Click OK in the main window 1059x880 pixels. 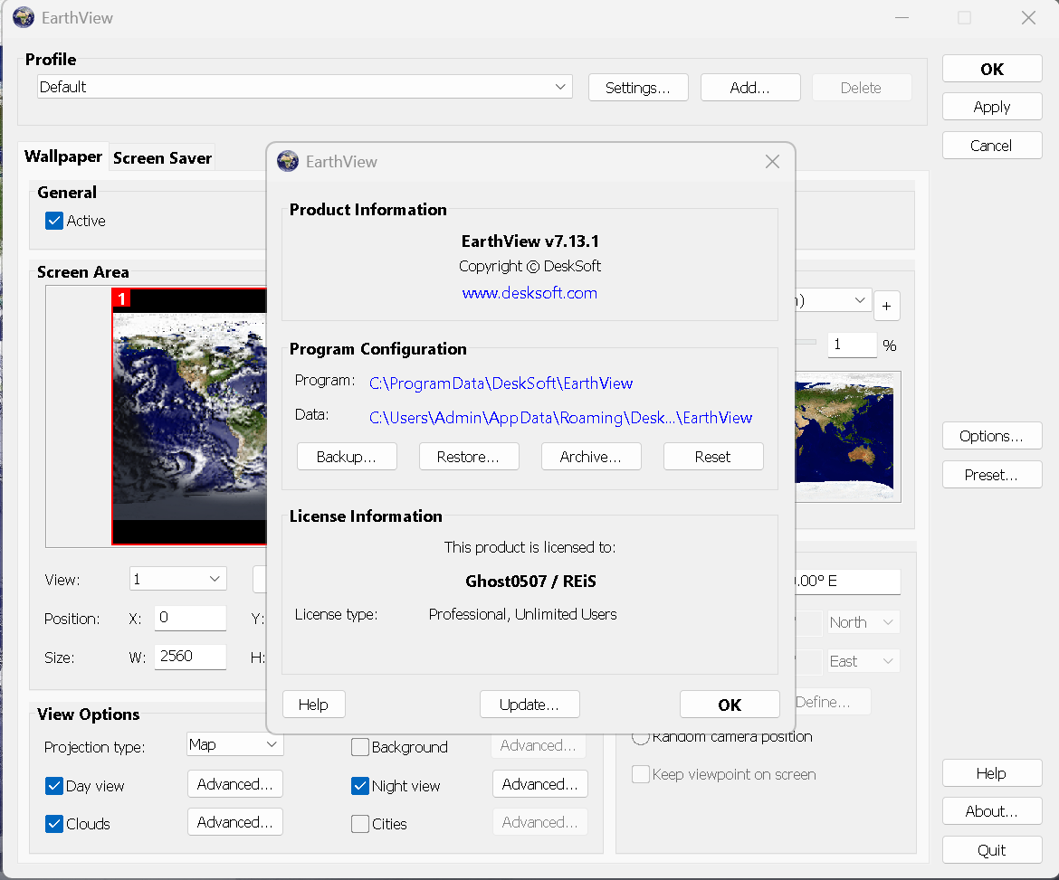pyautogui.click(x=992, y=69)
